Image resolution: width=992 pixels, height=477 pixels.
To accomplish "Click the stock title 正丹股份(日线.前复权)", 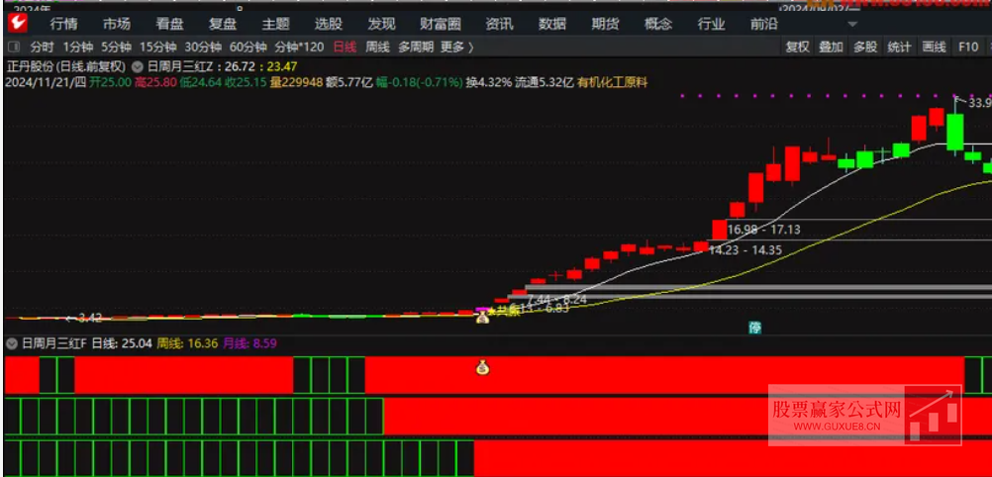I will click(66, 65).
